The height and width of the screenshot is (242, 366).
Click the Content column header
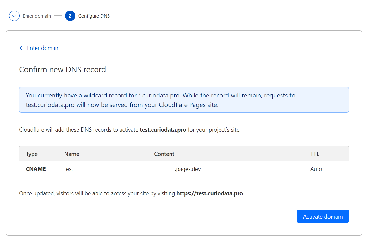pyautogui.click(x=164, y=154)
